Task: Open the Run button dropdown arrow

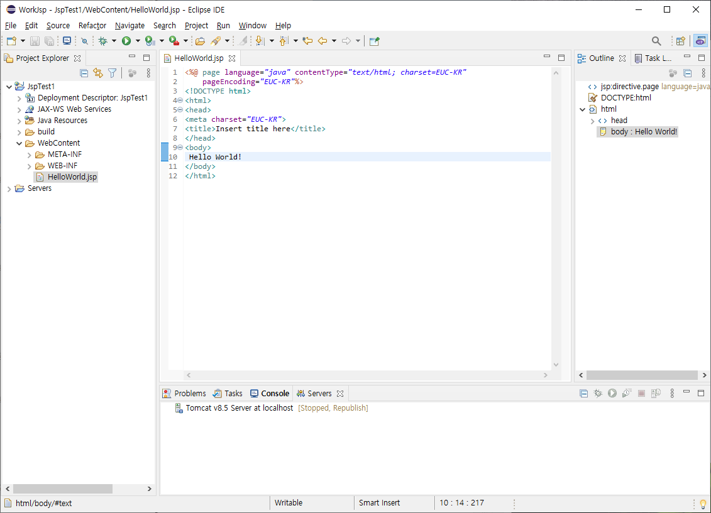Action: tap(138, 40)
